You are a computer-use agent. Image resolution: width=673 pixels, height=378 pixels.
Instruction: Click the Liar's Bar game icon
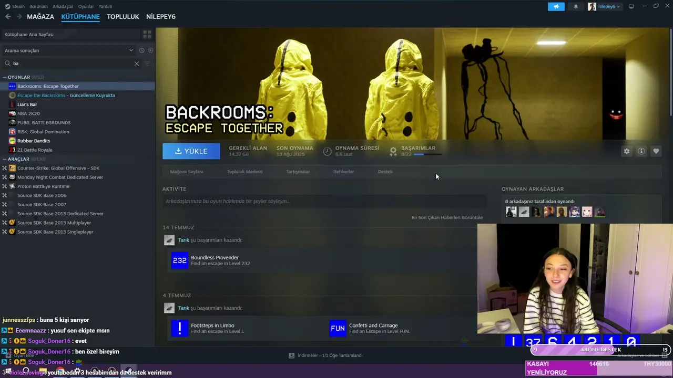pyautogui.click(x=13, y=104)
